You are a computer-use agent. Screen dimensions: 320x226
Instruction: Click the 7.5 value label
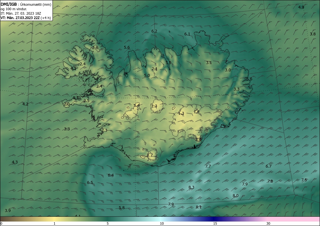304,180
